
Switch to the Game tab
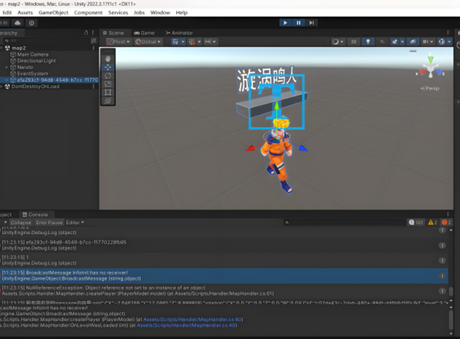click(144, 33)
